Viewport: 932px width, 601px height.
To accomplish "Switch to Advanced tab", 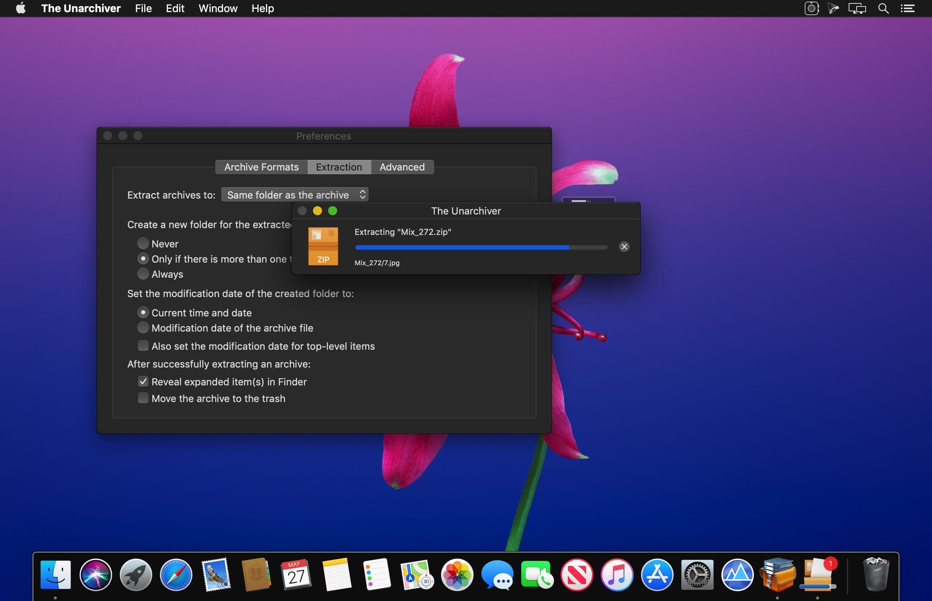I will tap(402, 167).
